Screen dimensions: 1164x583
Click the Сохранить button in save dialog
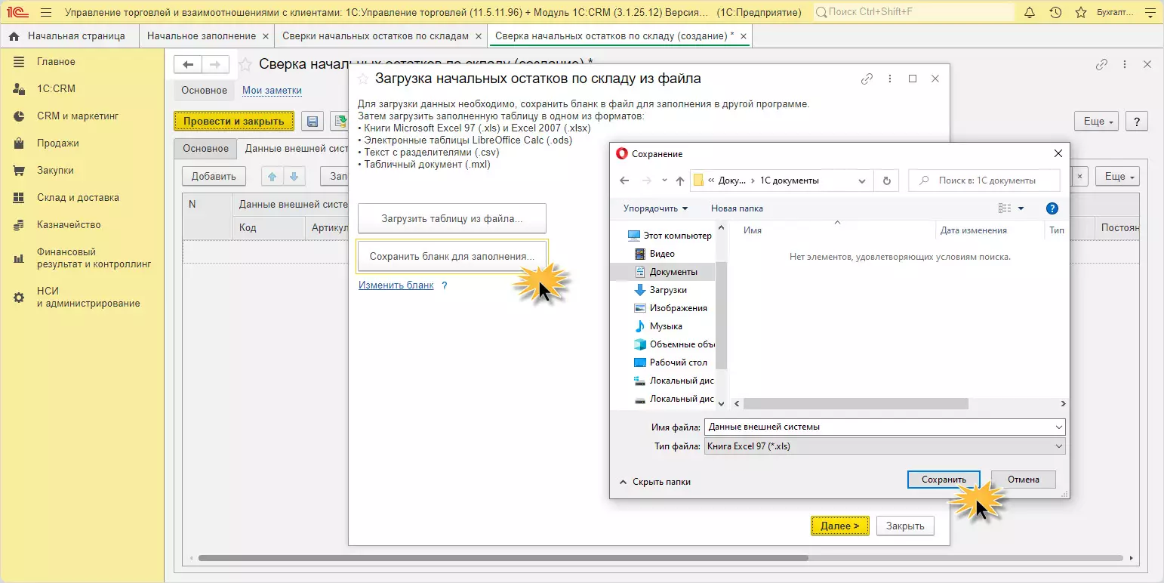944,480
